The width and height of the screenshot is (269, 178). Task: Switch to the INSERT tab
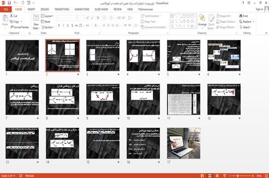click(31, 9)
